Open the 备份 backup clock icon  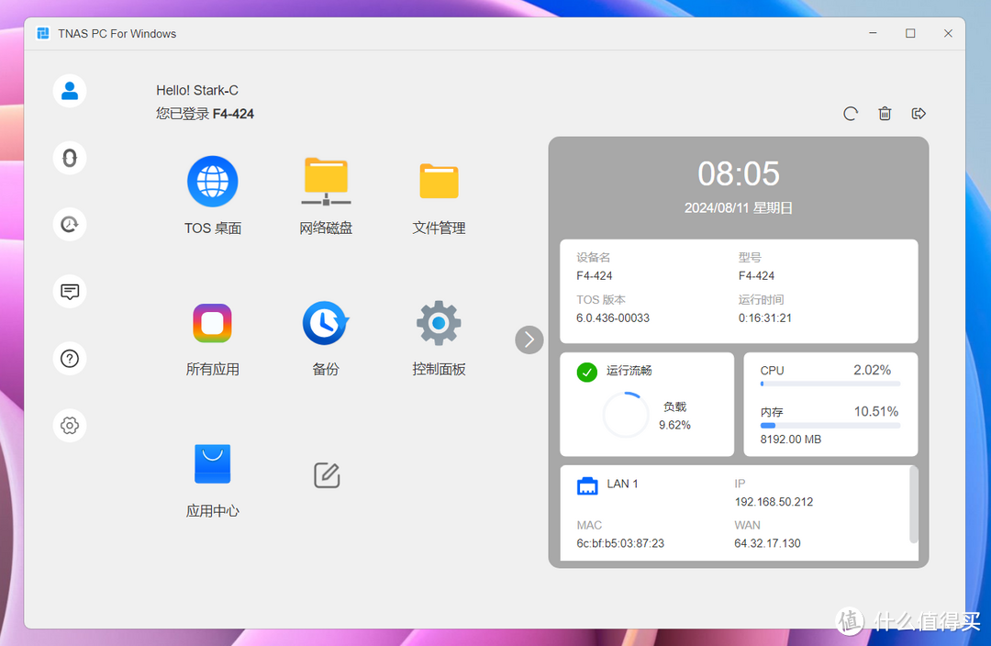[326, 323]
